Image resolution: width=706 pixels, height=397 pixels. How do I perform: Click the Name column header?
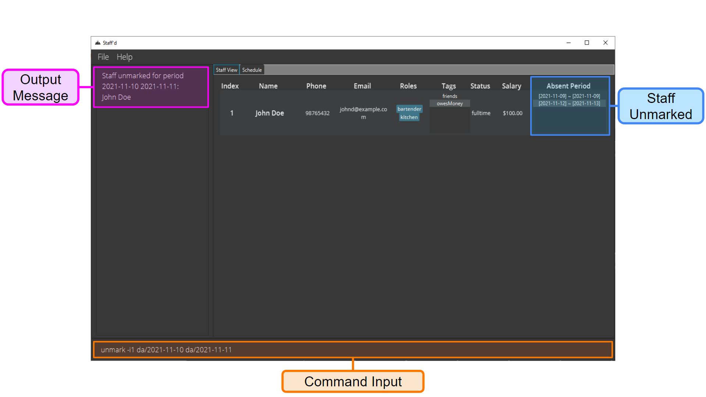(268, 86)
